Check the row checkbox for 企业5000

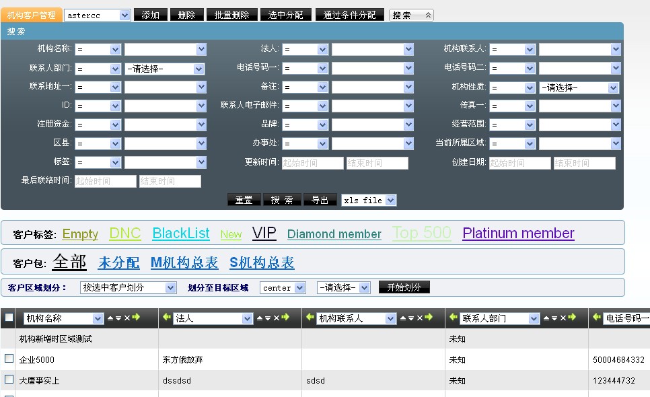[x=9, y=359]
